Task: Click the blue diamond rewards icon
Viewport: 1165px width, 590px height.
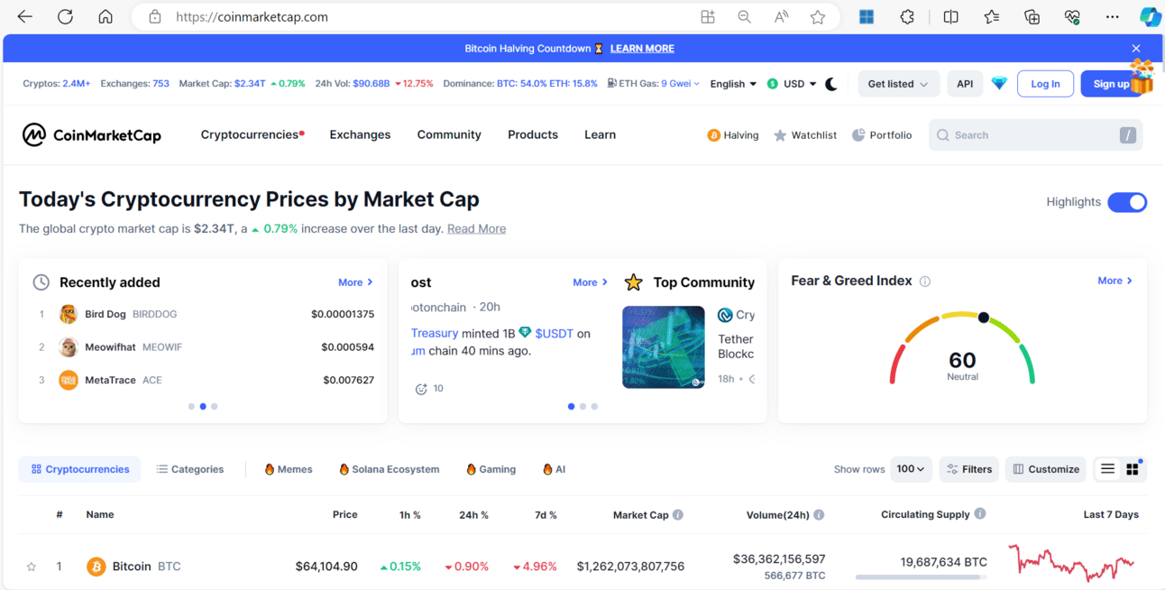Action: 999,84
